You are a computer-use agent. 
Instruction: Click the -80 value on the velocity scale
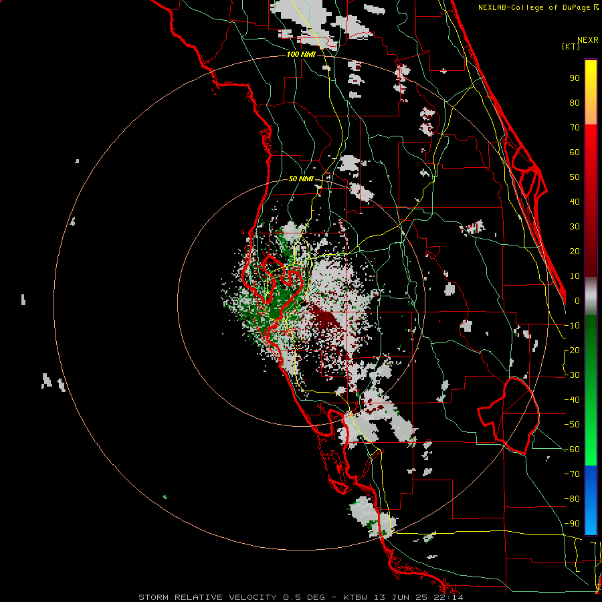(x=572, y=499)
